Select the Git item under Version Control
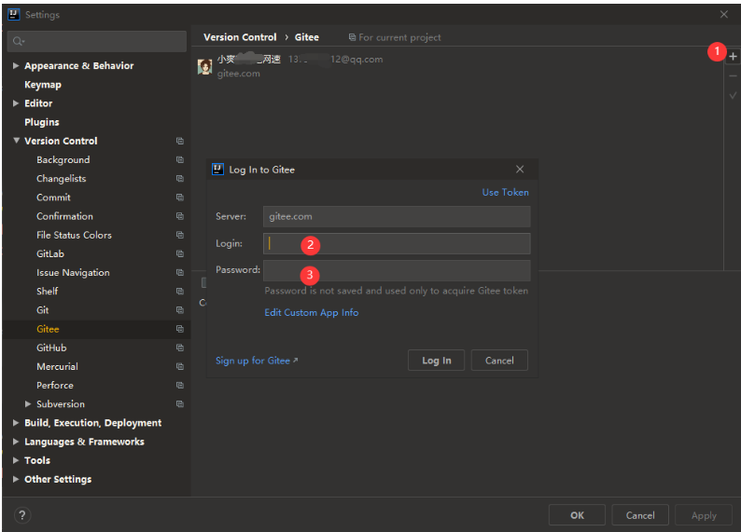Viewport: 741px width, 532px height. click(43, 310)
